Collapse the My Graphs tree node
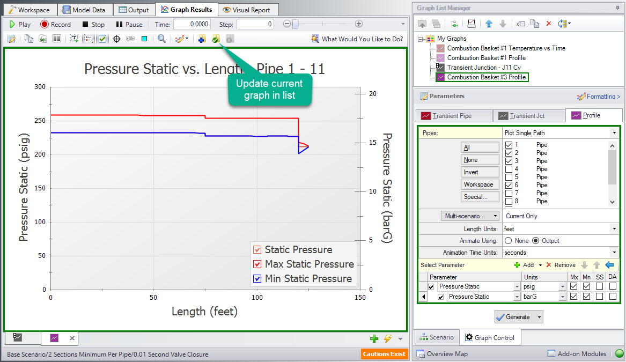Viewport: 626px width, 362px height. [x=421, y=39]
